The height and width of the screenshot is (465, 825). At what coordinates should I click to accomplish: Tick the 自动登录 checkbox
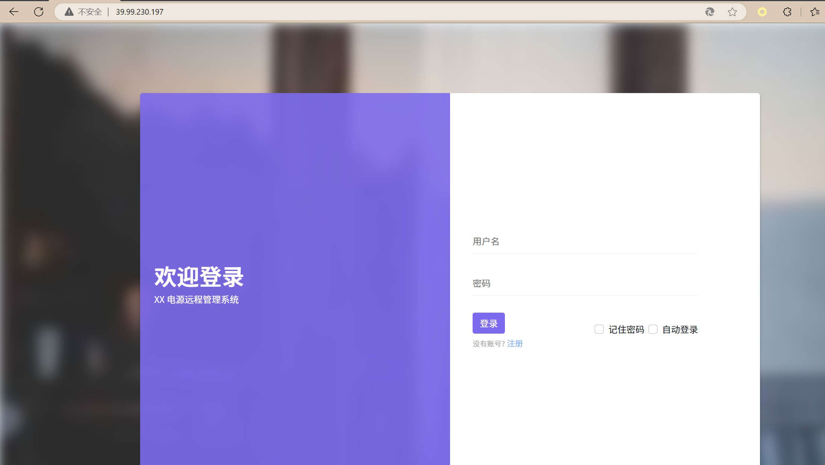coord(653,329)
